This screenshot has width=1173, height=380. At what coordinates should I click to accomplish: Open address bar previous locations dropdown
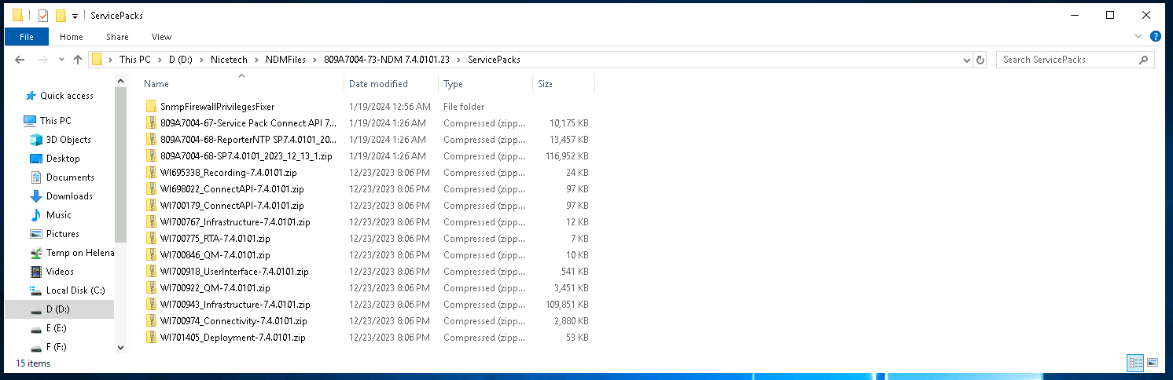(x=966, y=60)
